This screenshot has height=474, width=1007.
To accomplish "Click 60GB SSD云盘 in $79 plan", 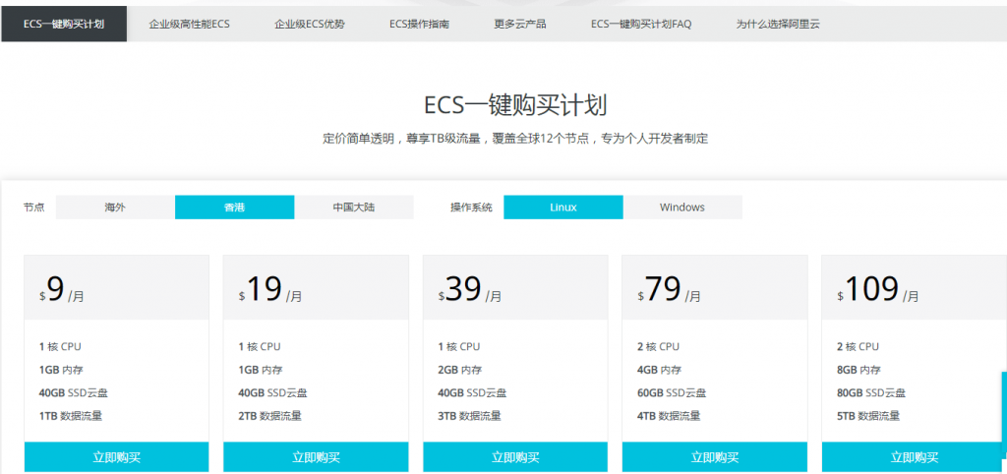I will [672, 393].
